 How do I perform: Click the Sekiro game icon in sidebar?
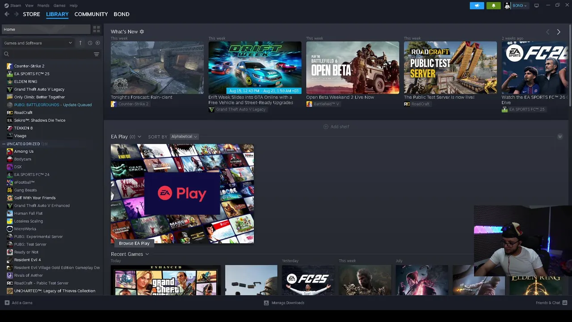[10, 120]
